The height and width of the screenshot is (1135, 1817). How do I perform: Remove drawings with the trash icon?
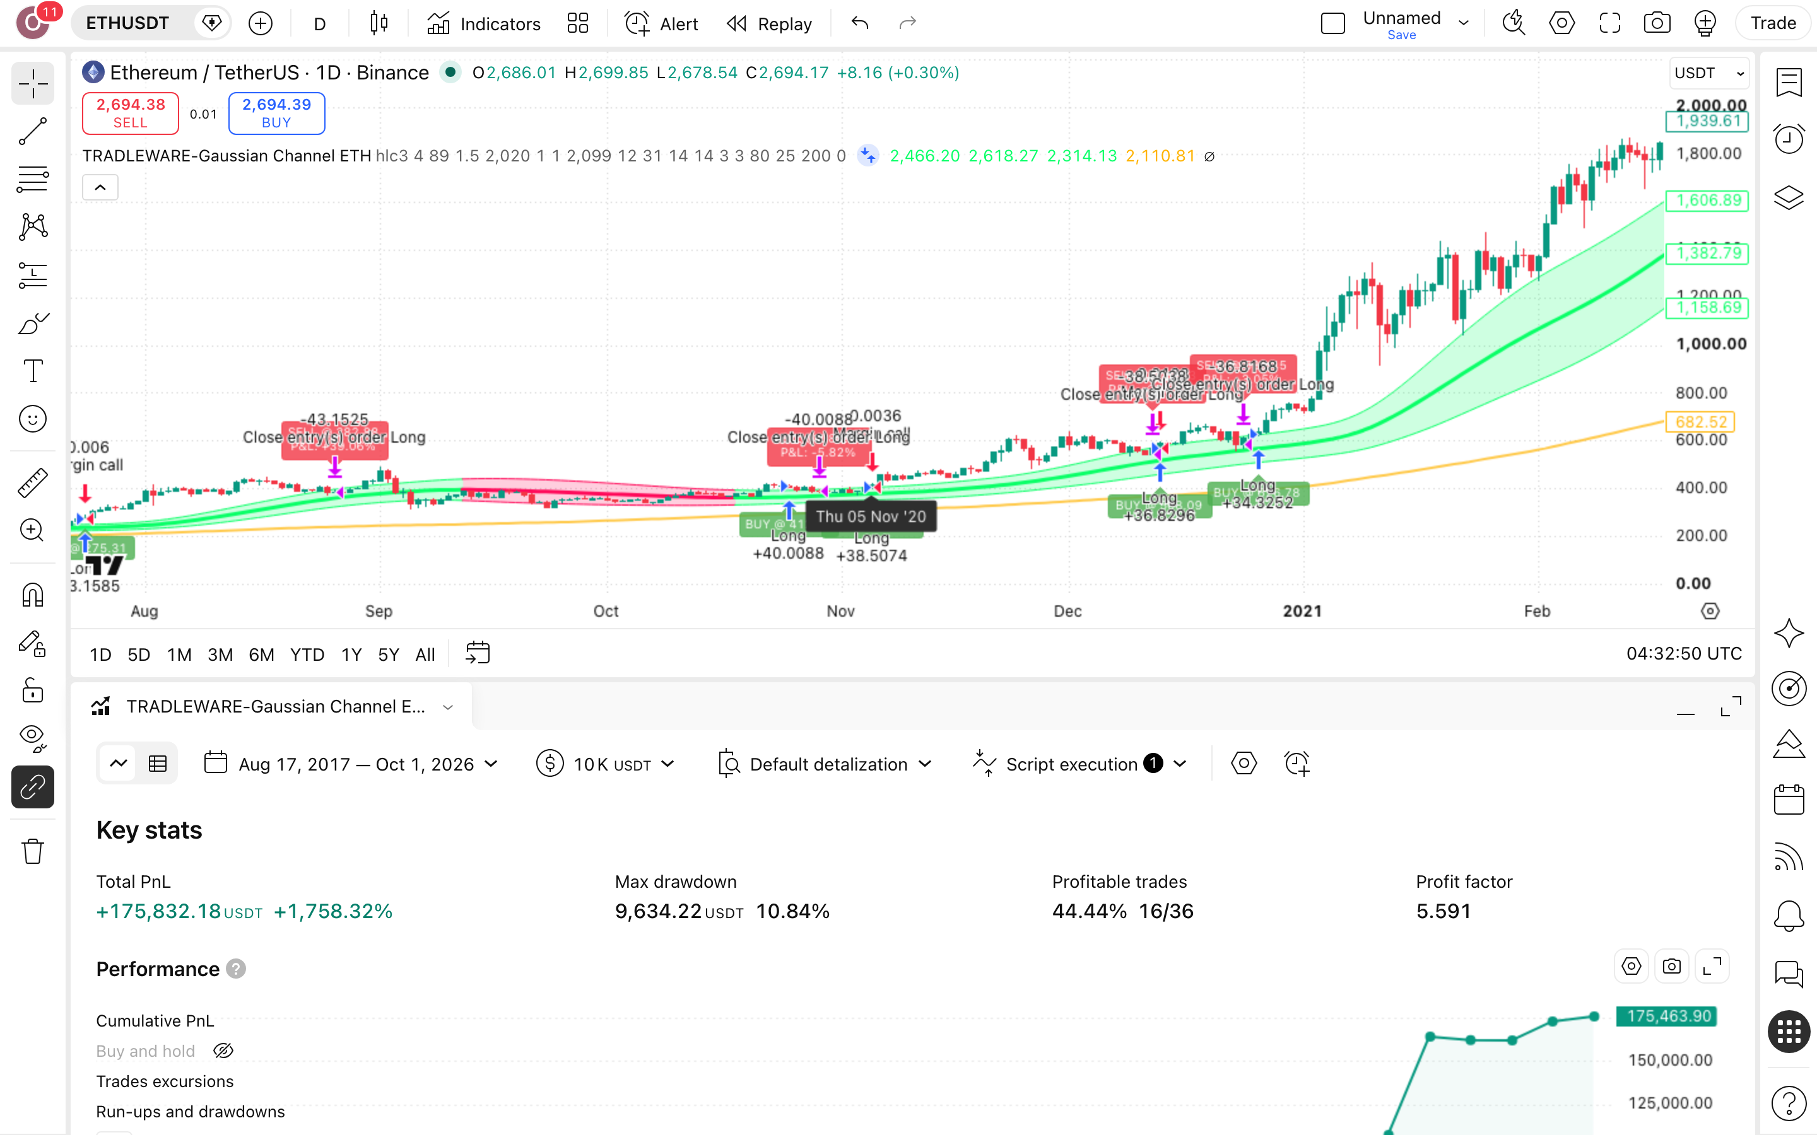[32, 852]
